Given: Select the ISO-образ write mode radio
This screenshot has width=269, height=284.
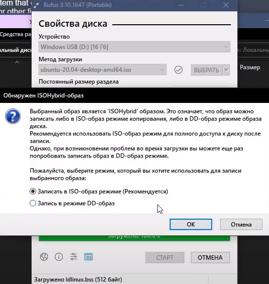Looking at the screenshot, I should pyautogui.click(x=33, y=191).
